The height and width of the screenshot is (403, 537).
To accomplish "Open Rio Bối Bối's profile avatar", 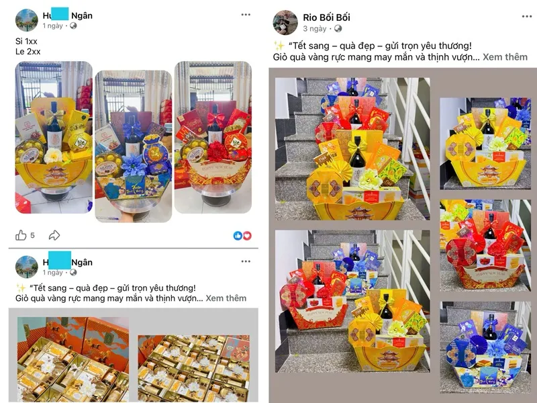I will (285, 22).
